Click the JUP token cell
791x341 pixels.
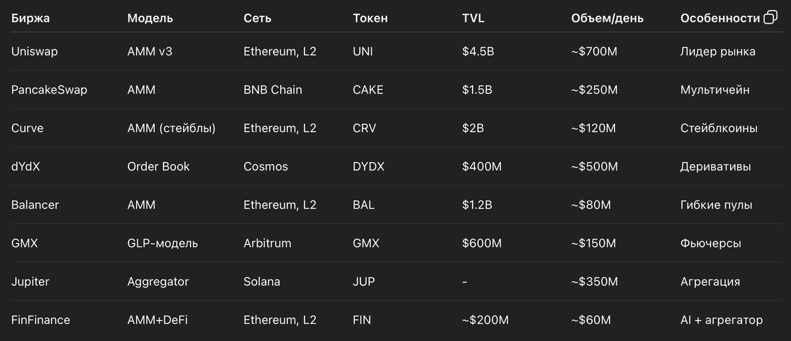[364, 282]
